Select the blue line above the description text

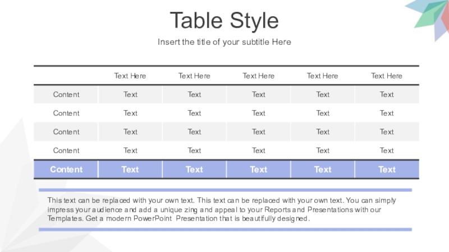click(x=225, y=190)
